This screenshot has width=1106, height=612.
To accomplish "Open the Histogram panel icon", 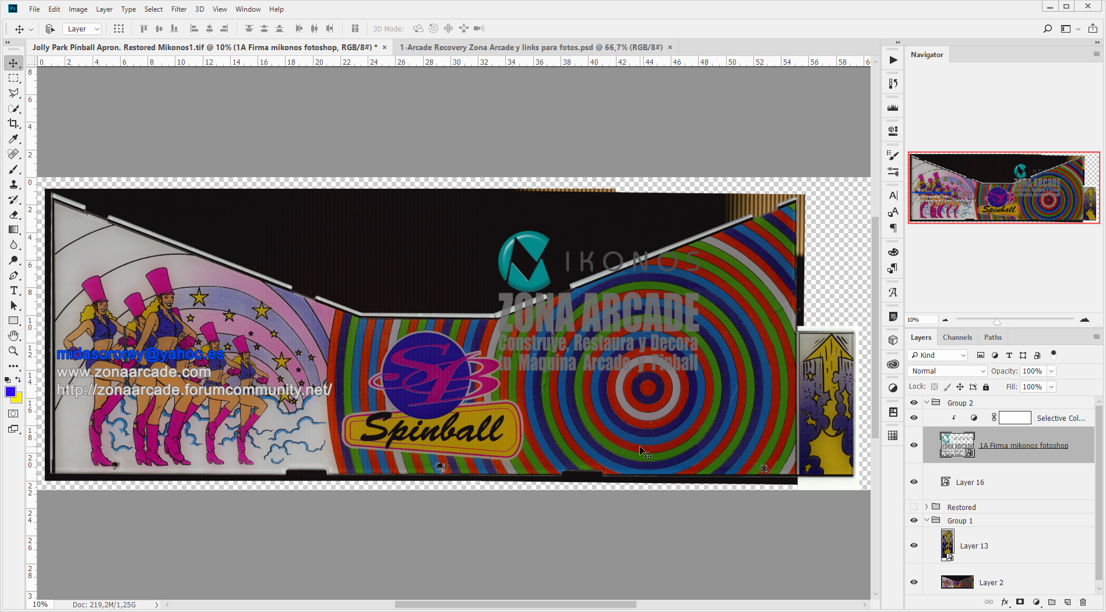I will click(x=892, y=106).
